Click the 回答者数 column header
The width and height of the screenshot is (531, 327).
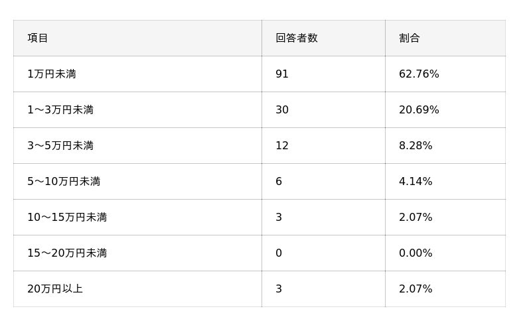click(x=296, y=38)
